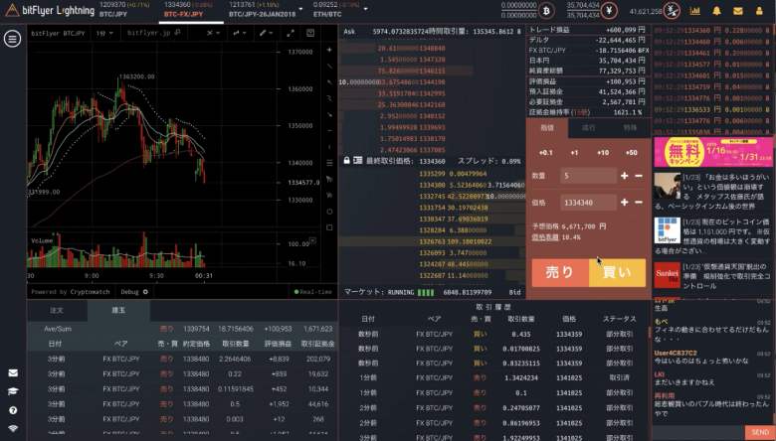Increase 価格 price with plus

pyautogui.click(x=625, y=202)
